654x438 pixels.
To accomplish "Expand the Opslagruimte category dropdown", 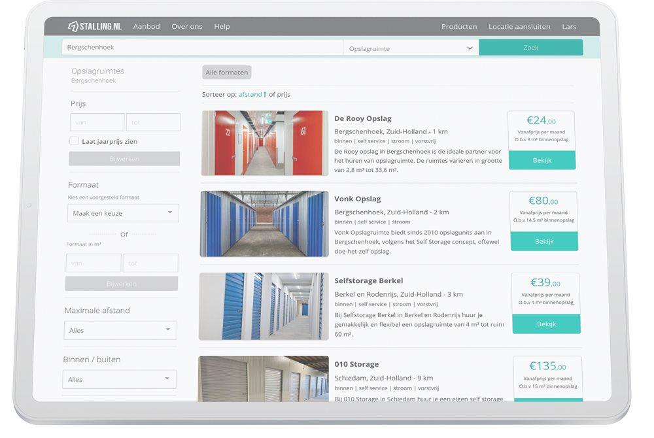I will (411, 48).
